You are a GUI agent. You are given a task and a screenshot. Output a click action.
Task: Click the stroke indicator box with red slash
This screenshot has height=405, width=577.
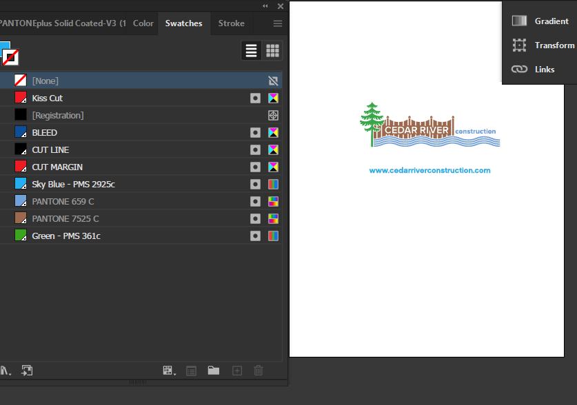[10, 57]
